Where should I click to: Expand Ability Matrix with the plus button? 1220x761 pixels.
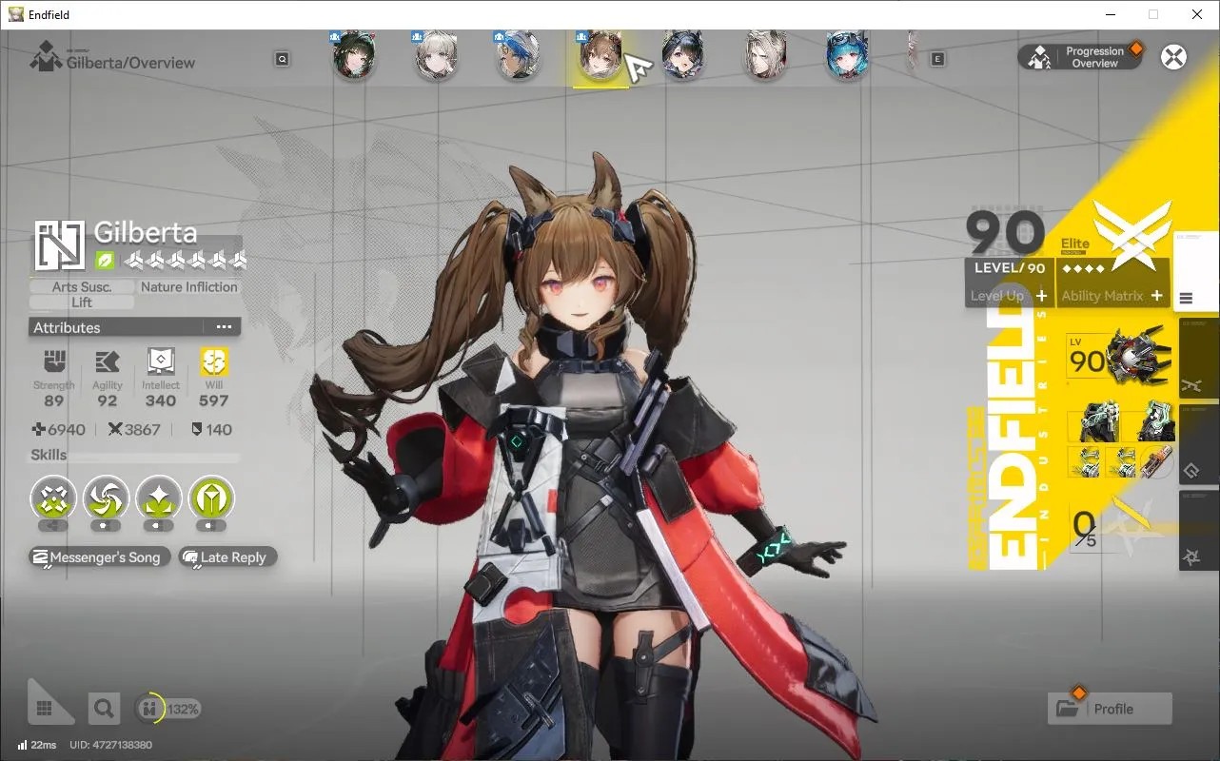tap(1157, 296)
